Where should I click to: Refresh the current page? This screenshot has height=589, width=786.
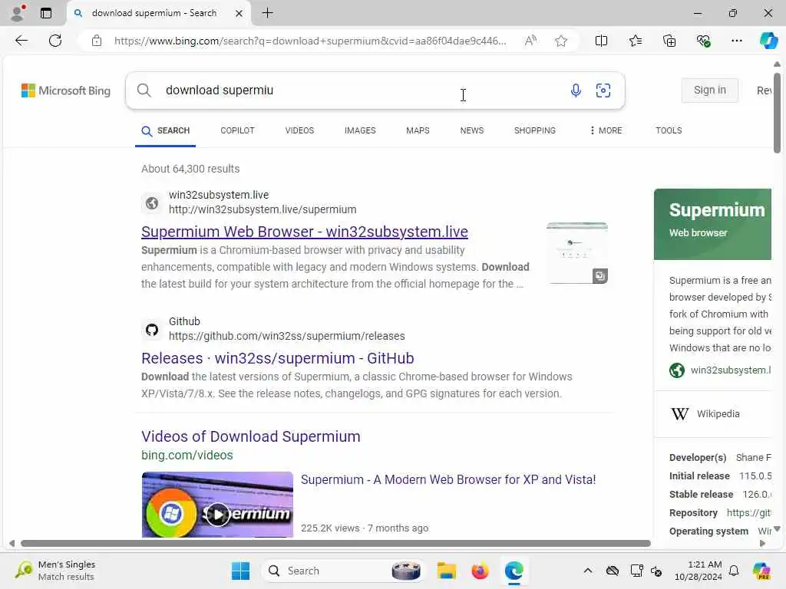click(x=55, y=41)
